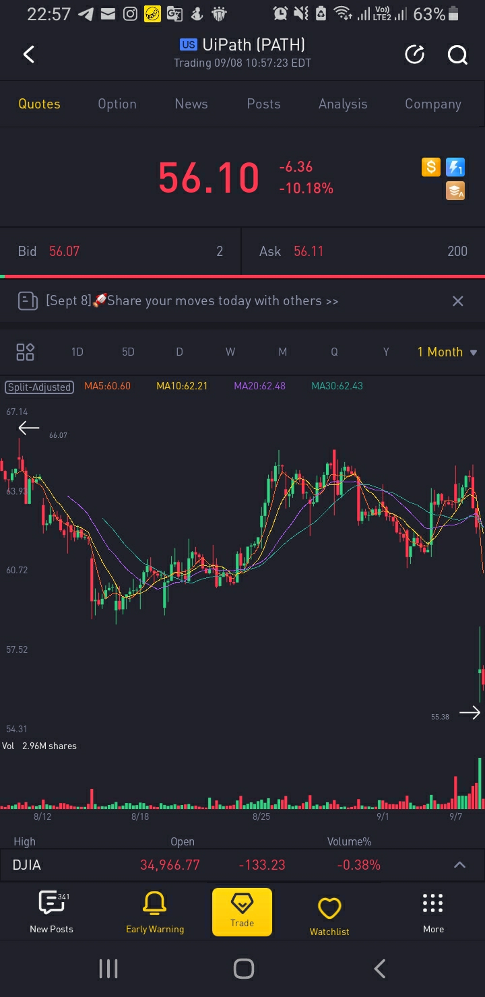This screenshot has width=485, height=997.
Task: Tap the battery indicator in status bar
Action: tap(453, 13)
